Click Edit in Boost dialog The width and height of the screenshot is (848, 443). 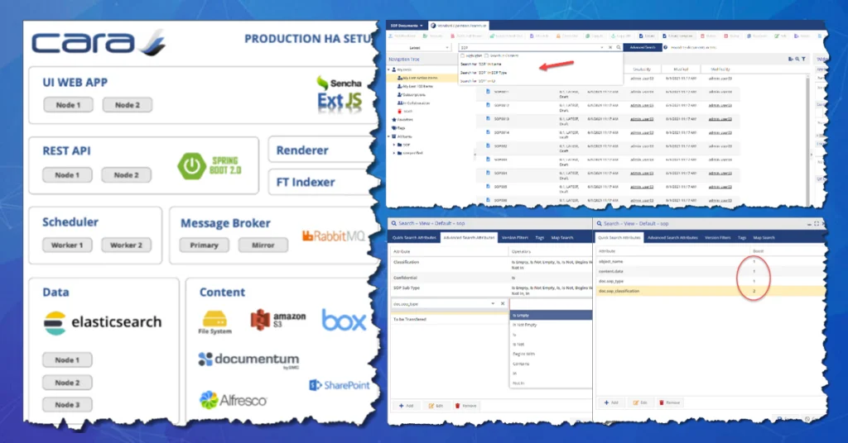click(640, 403)
